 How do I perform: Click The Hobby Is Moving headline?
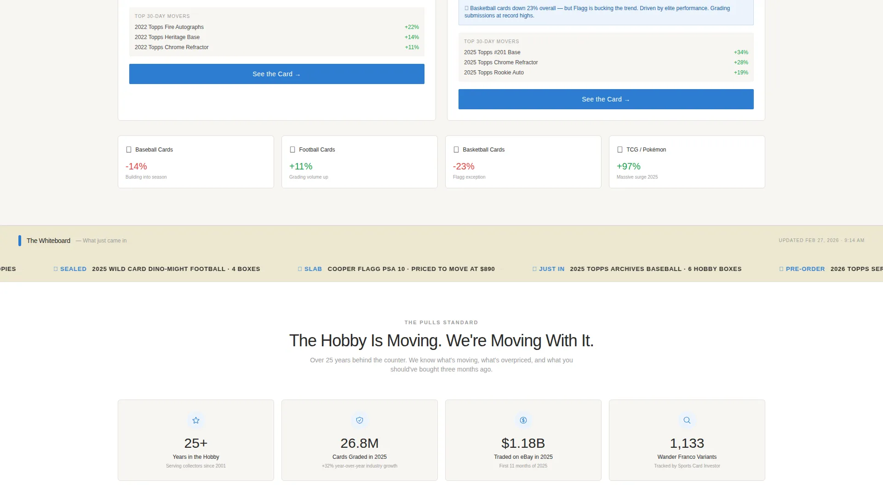click(441, 341)
